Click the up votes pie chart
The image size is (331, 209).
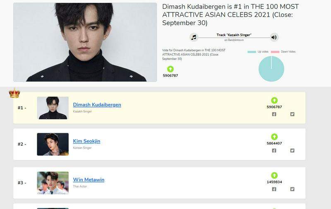pos(271,69)
